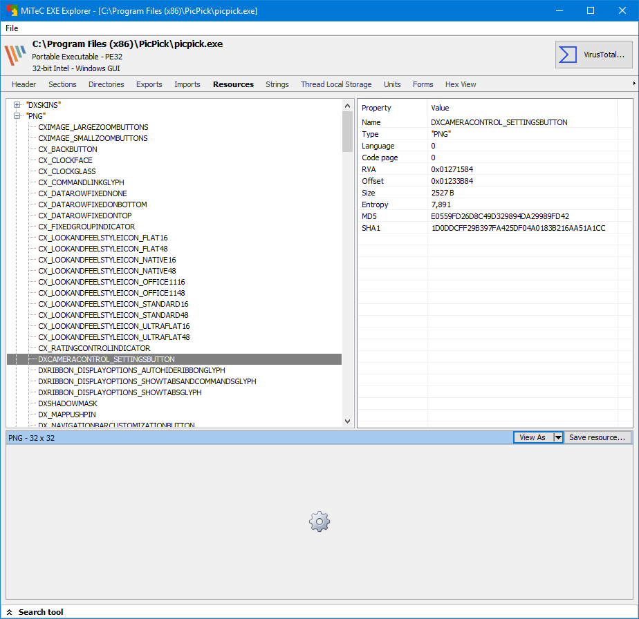This screenshot has width=639, height=619.
Task: Click the gear image preview
Action: 319,522
